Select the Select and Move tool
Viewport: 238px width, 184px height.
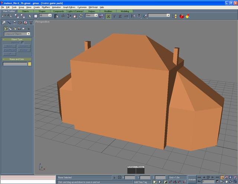pos(63,16)
